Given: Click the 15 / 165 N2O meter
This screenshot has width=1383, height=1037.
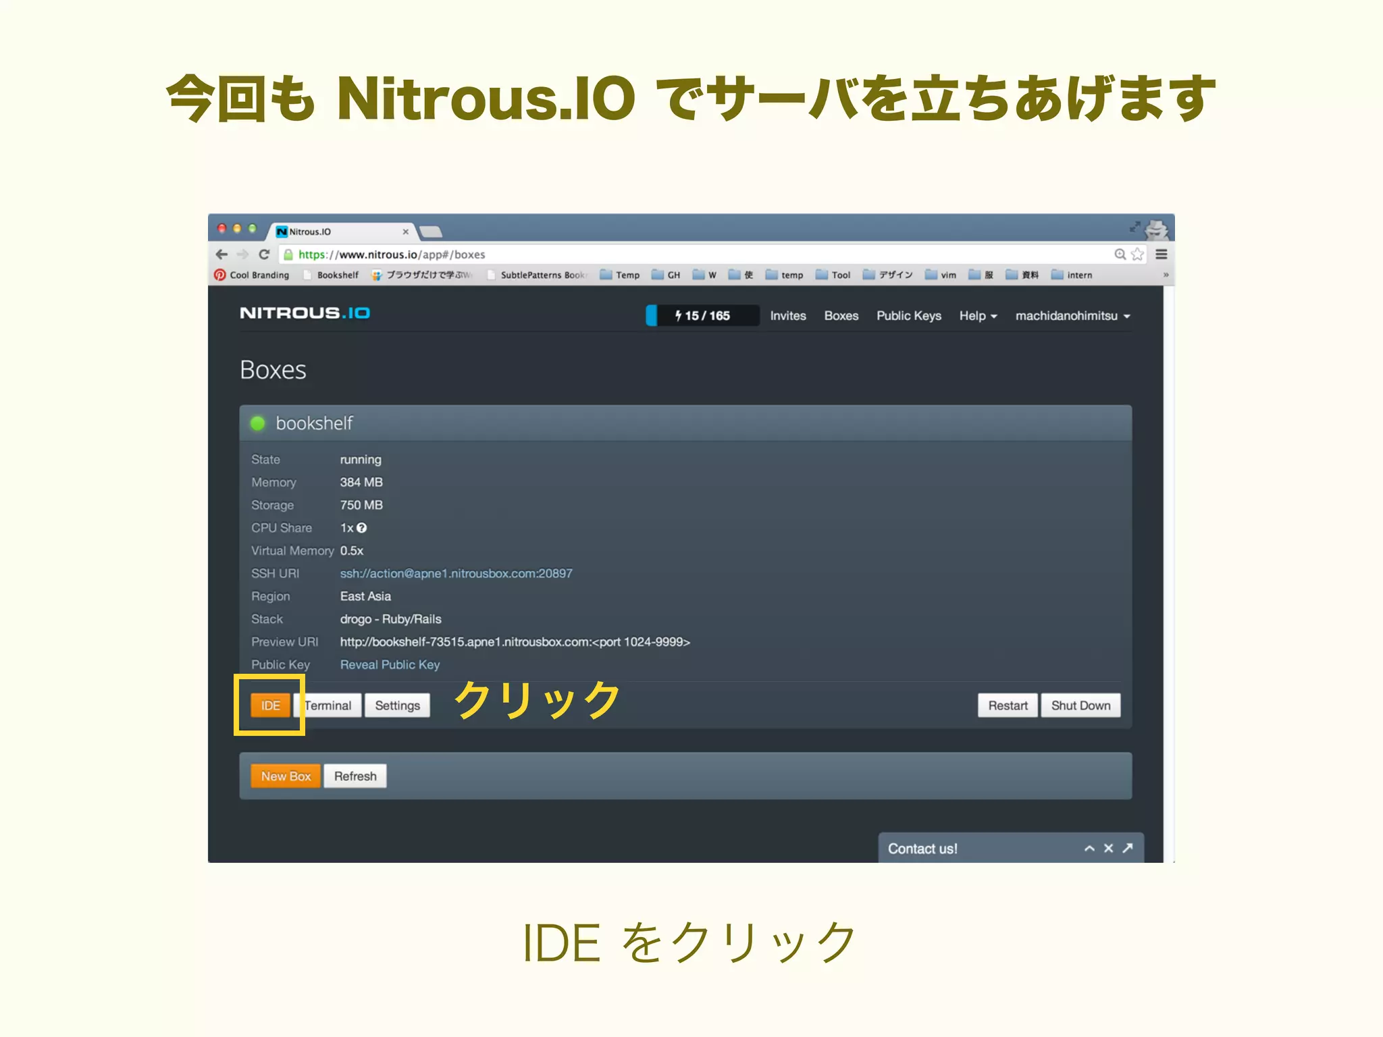Looking at the screenshot, I should click(x=702, y=315).
